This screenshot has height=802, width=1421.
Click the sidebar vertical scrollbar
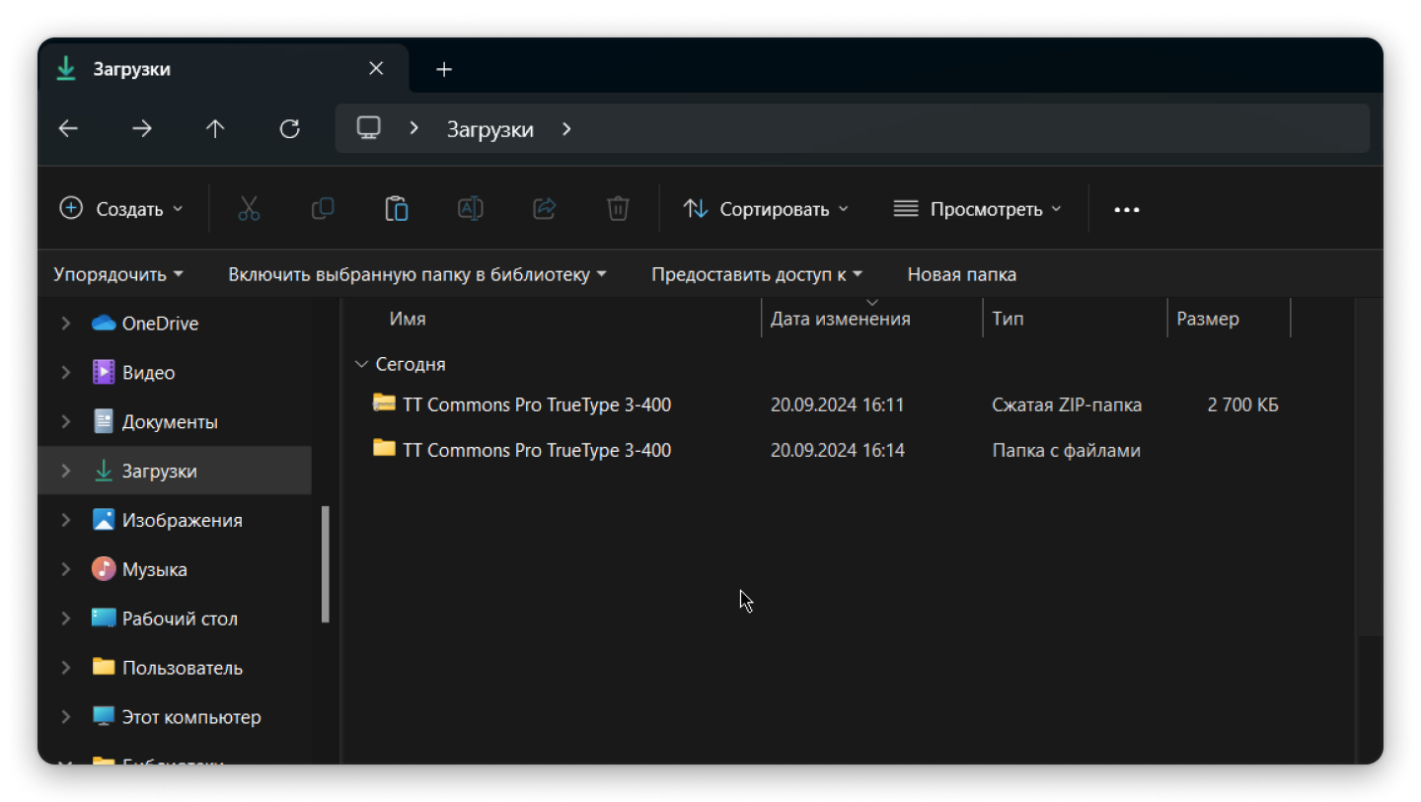(x=326, y=564)
